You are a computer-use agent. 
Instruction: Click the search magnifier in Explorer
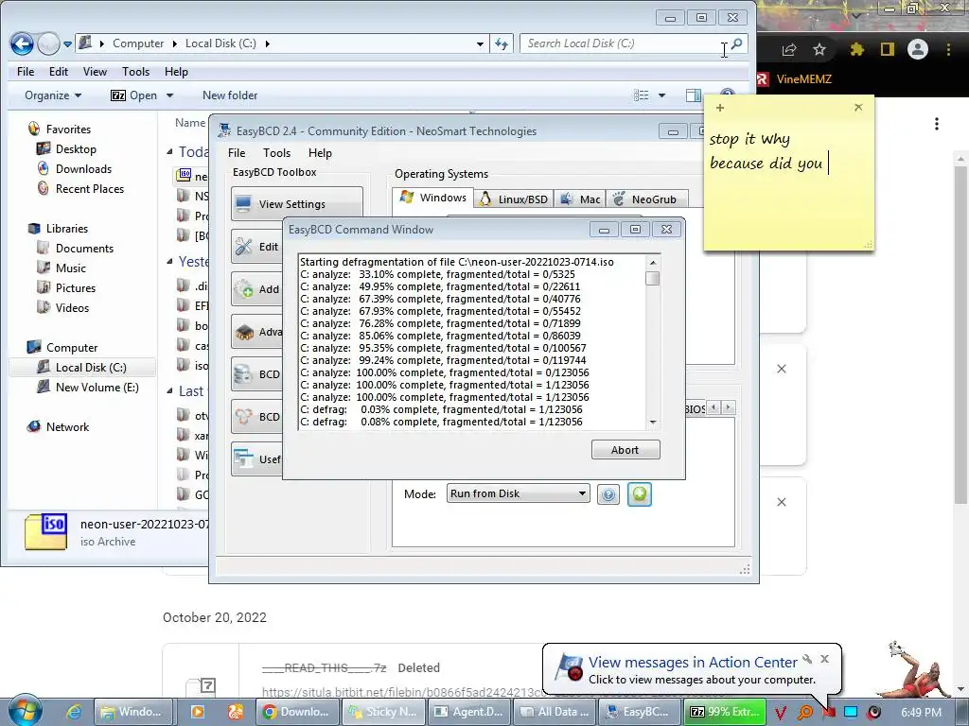tap(736, 43)
